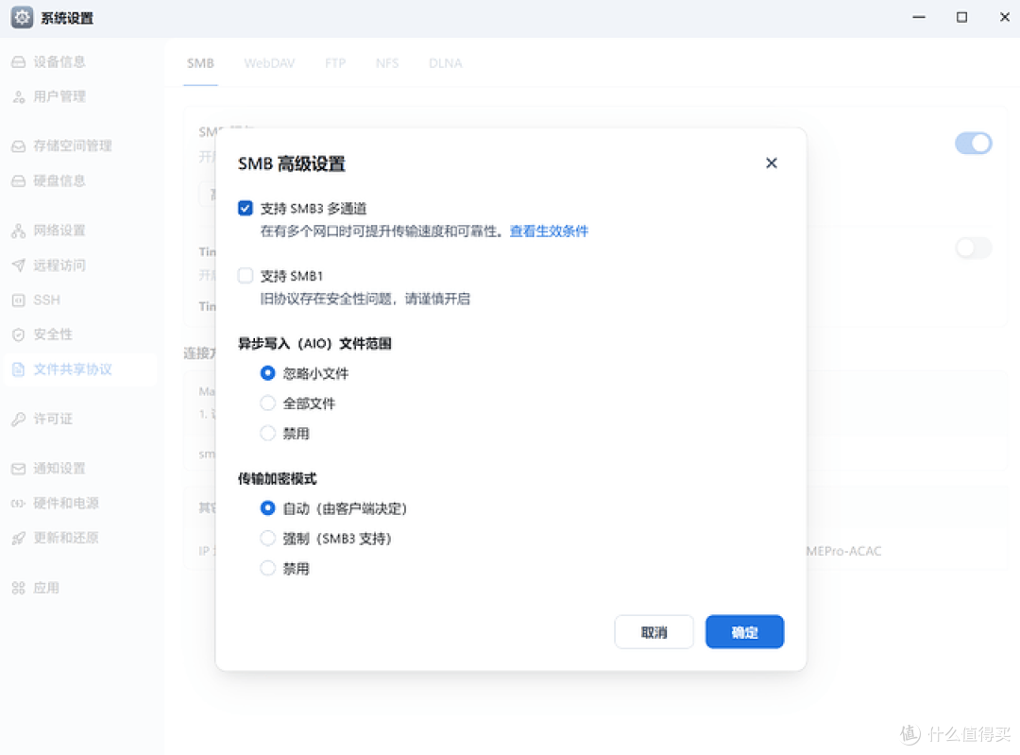Select 全部文件 for 异步写入 range
The image size is (1020, 755).
267,403
